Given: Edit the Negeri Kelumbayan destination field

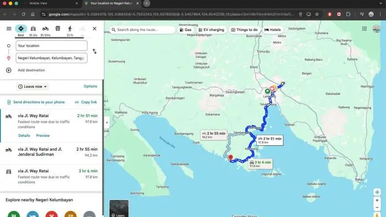Looking at the screenshot, I should [x=51, y=58].
